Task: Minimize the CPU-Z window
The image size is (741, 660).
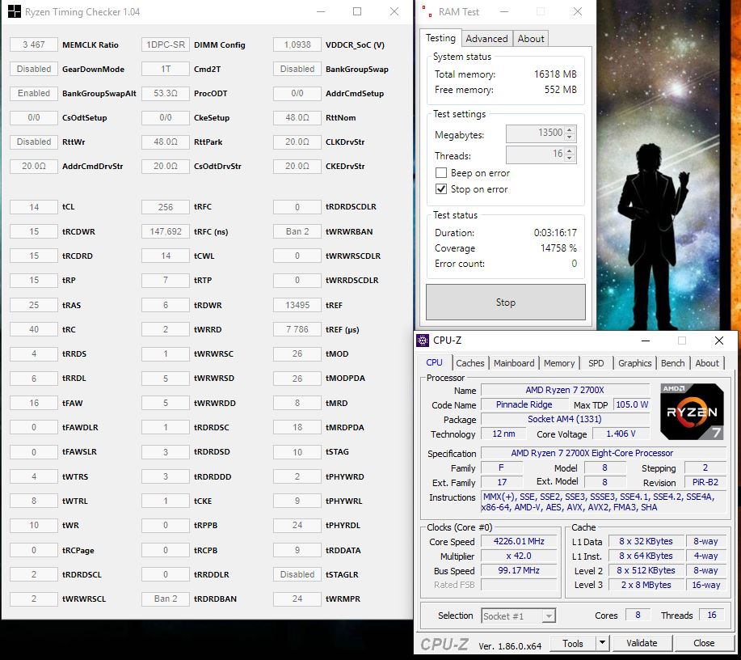Action: (x=646, y=341)
